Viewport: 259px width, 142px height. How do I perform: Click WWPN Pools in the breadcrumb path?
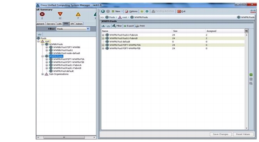coord(139,17)
